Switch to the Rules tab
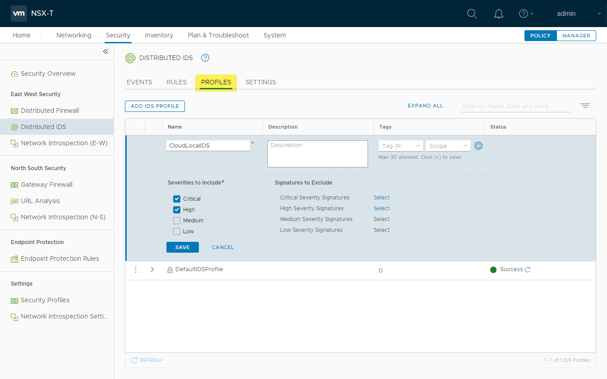Screen dimensions: 607x379 click(176, 82)
